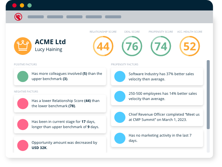The width and height of the screenshot is (222, 167).
Task: Open the last navigation menu placeholder
Action: (x=113, y=17)
